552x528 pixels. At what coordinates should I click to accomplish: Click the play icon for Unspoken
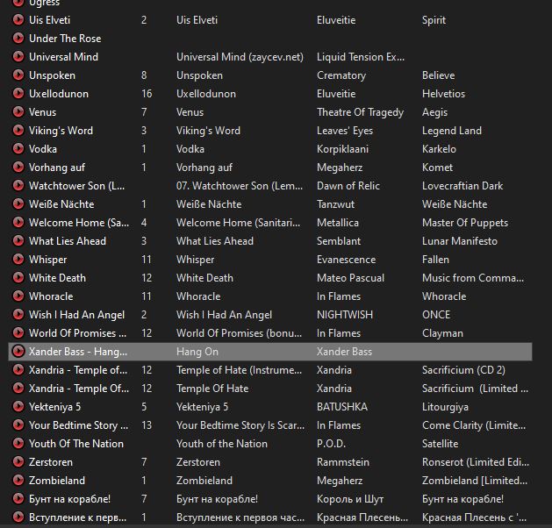(18, 75)
